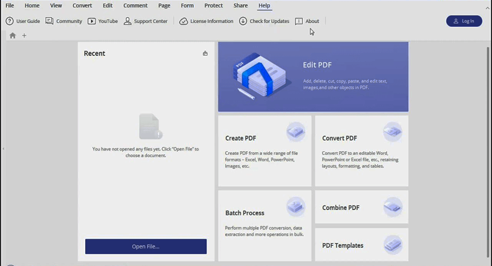Viewport: 492px width, 266px height.
Task: Open the User Guide help icon
Action: click(x=10, y=21)
